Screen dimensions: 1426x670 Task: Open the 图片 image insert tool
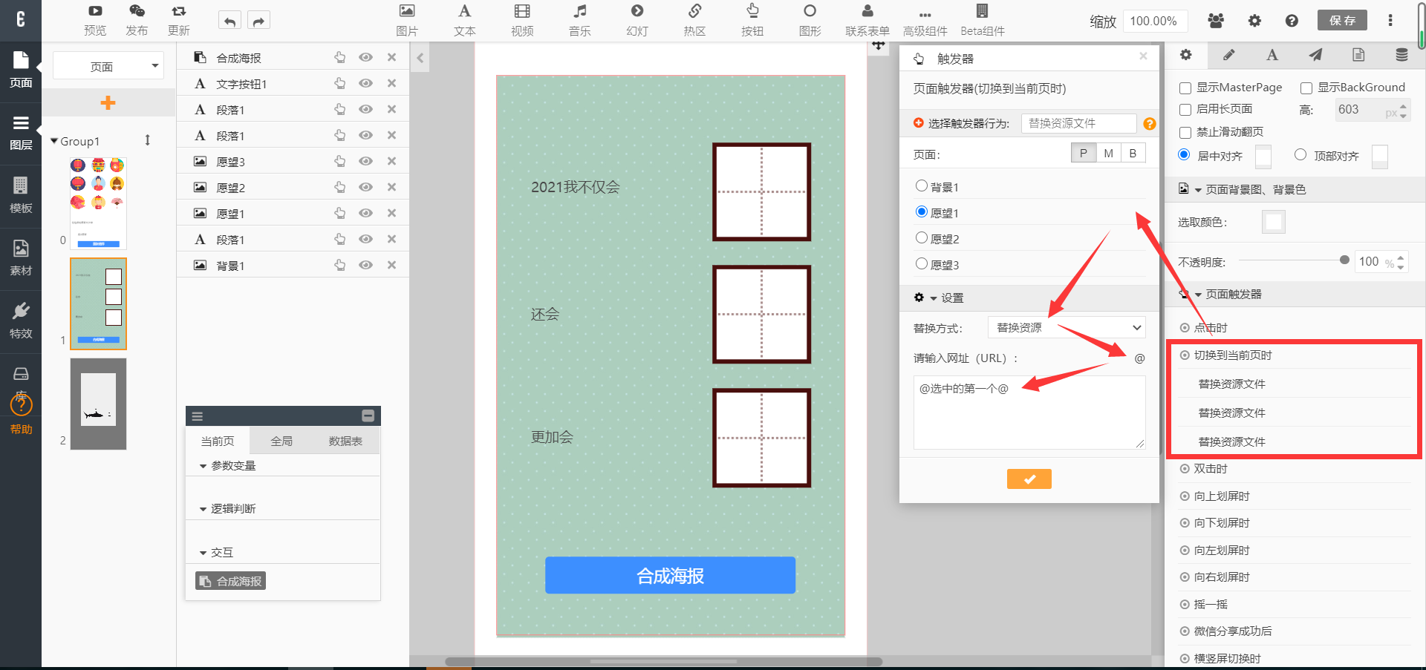click(406, 20)
